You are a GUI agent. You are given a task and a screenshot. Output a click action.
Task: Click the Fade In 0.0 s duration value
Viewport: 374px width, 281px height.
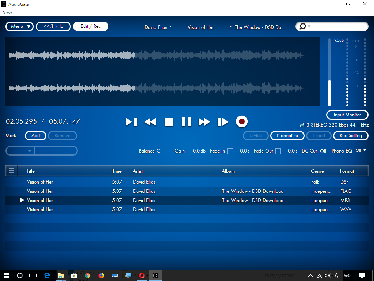245,151
